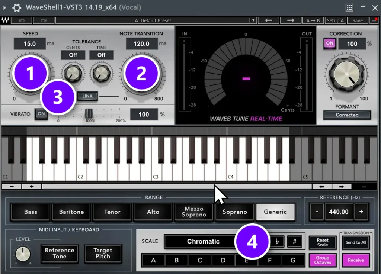Select the Alto range
The width and height of the screenshot is (381, 274).
[153, 212]
